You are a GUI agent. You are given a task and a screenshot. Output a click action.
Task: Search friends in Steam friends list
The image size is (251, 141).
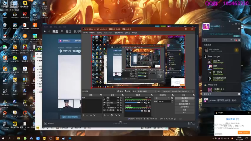coord(231,40)
